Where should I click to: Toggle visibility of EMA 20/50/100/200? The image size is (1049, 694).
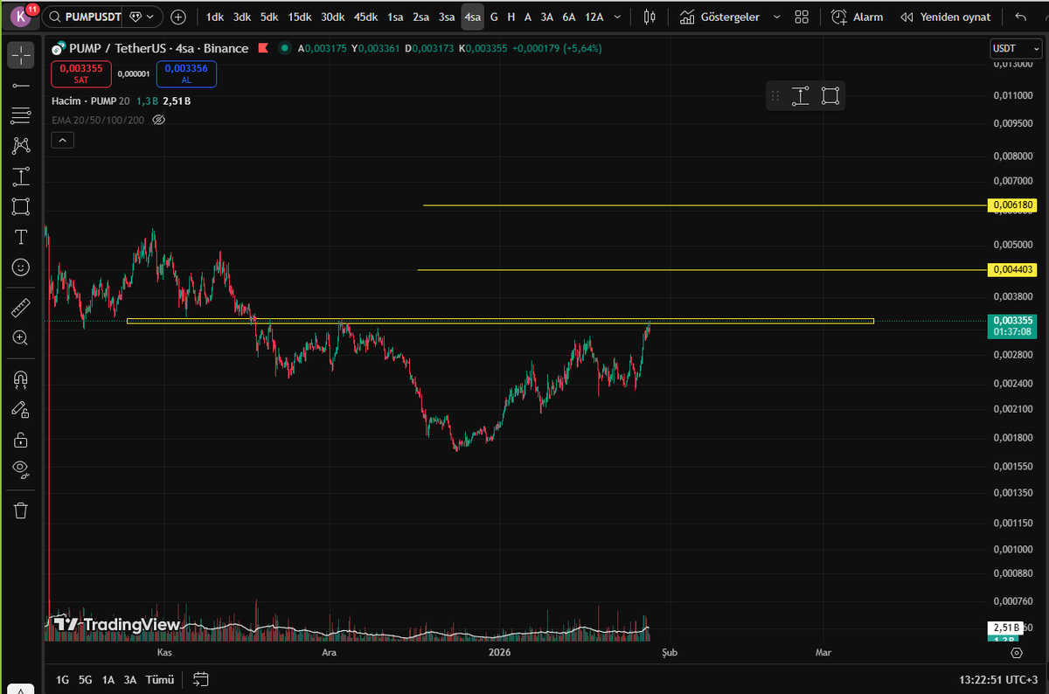[x=158, y=120]
